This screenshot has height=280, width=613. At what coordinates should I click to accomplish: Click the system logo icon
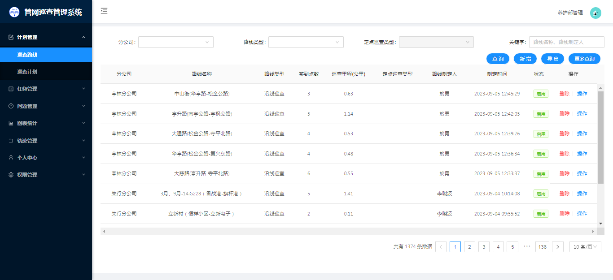(x=14, y=12)
